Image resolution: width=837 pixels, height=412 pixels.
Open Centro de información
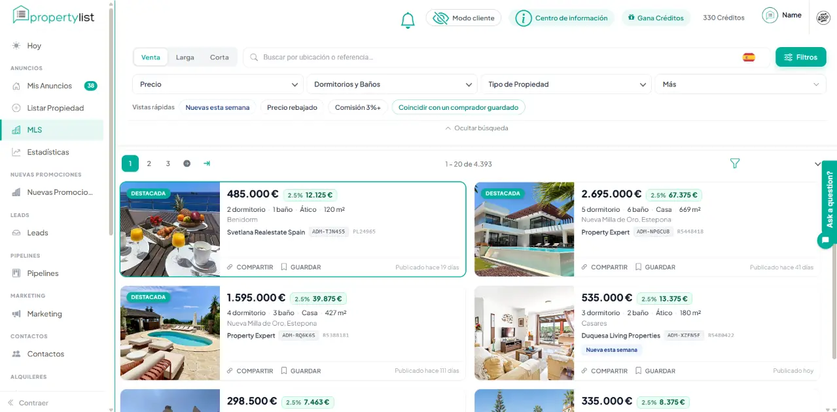click(561, 18)
